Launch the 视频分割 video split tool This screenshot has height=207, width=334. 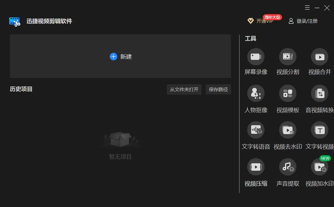pos(288,56)
